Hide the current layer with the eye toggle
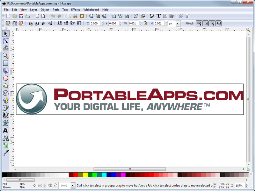 (x=51, y=186)
